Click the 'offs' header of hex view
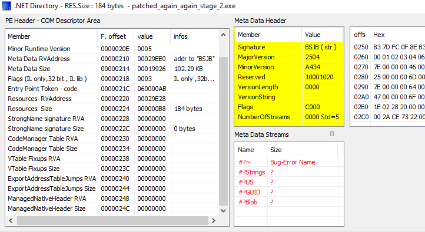 (360, 35)
